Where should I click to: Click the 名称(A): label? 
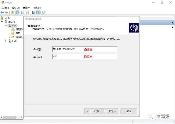(x=37, y=49)
